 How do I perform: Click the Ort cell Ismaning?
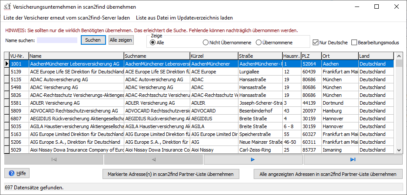coord(340,150)
